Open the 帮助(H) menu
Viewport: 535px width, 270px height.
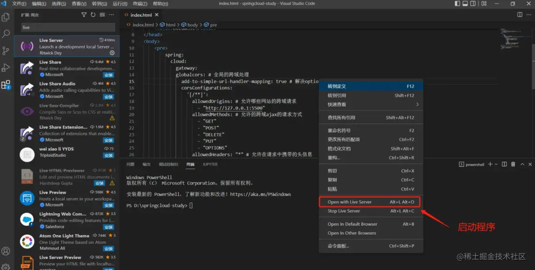160,3
